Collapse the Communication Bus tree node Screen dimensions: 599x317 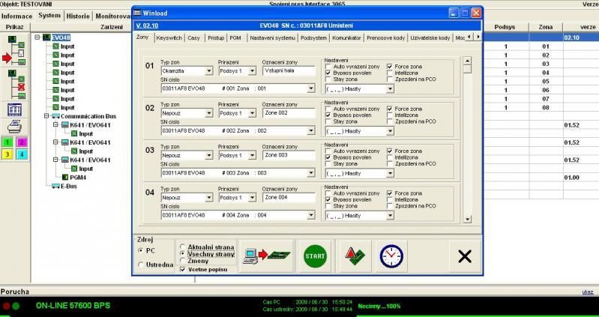tap(46, 116)
